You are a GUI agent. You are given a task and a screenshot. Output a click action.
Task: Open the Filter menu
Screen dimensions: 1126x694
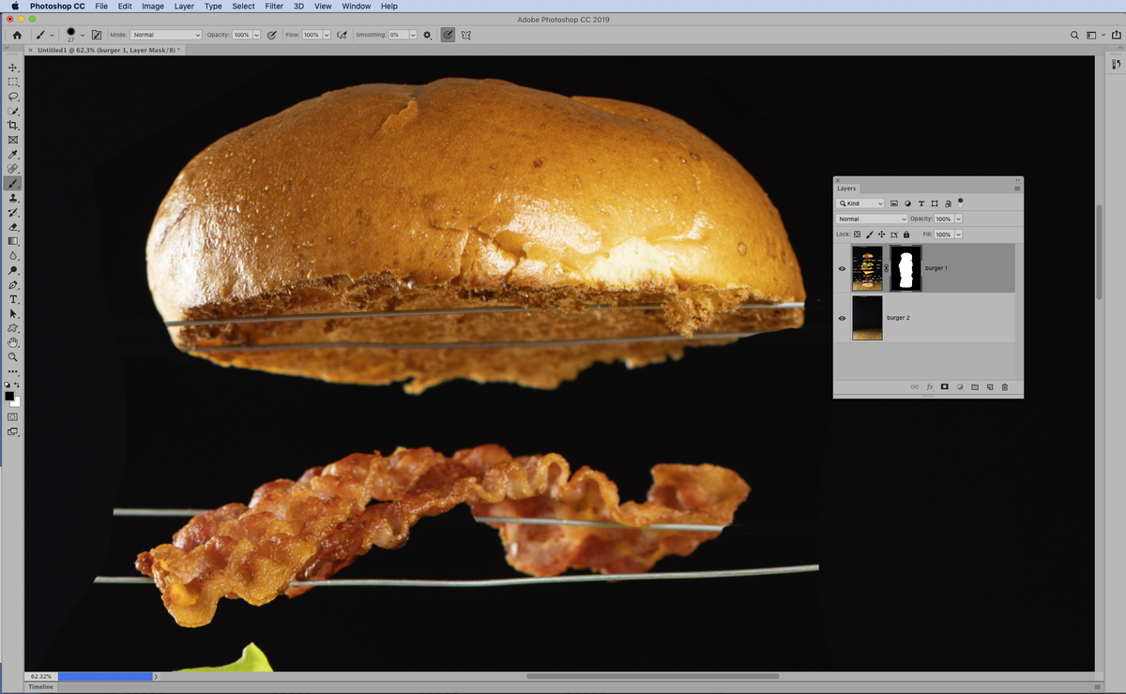point(273,6)
